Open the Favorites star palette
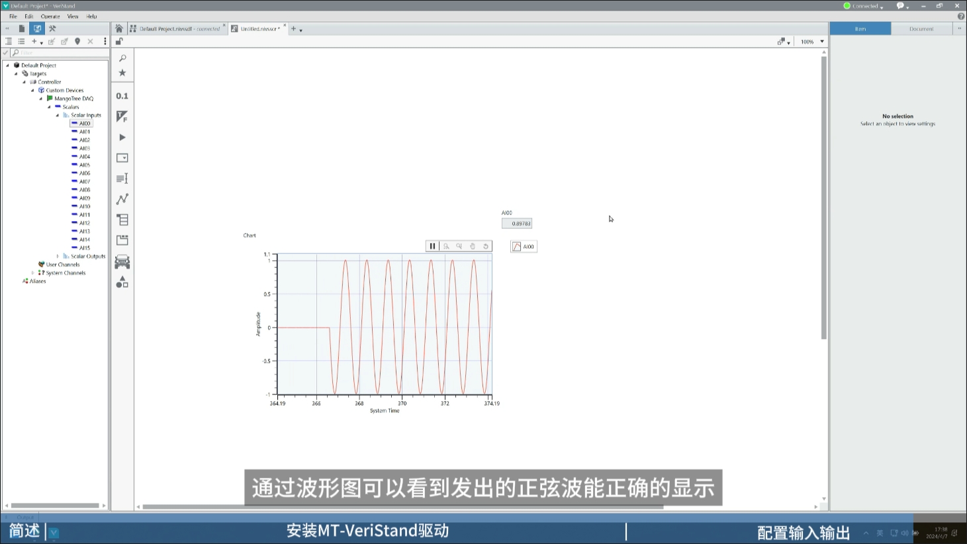Image resolution: width=967 pixels, height=544 pixels. click(122, 73)
